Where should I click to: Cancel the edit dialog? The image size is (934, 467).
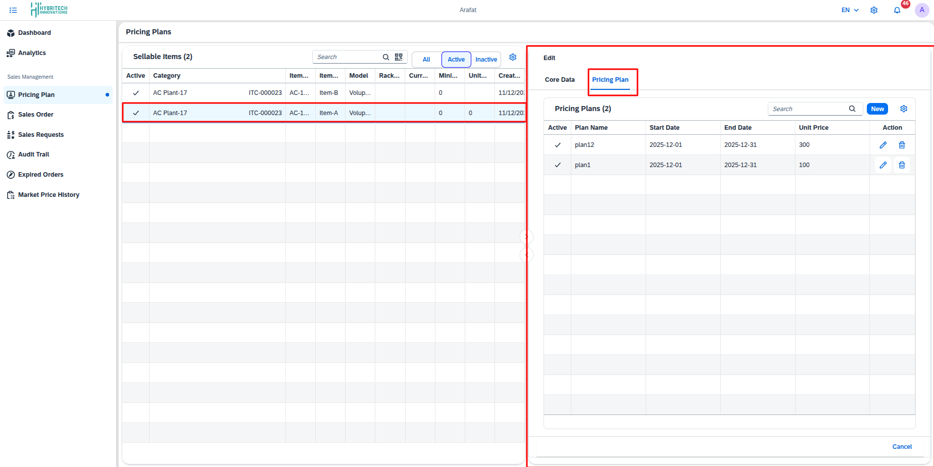point(902,446)
